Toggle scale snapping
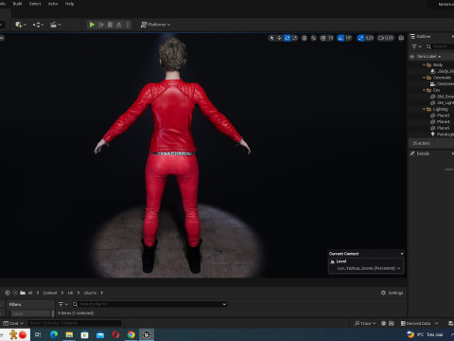 click(360, 38)
